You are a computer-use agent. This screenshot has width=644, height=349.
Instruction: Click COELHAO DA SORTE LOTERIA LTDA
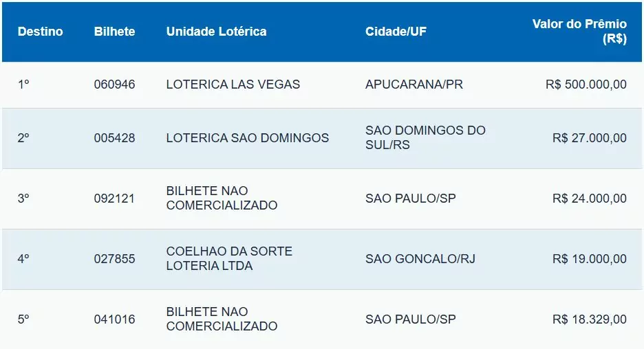pyautogui.click(x=229, y=258)
